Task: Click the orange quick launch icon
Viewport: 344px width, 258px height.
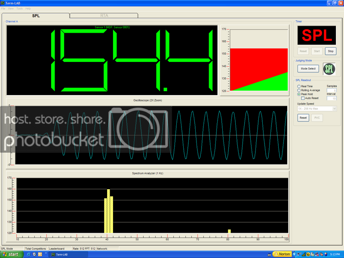Action: click(40, 254)
